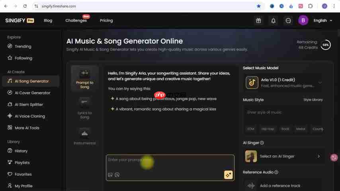Click the info icon next to Reference Audio
Viewport: 340px width, 191px height.
pos(276,172)
